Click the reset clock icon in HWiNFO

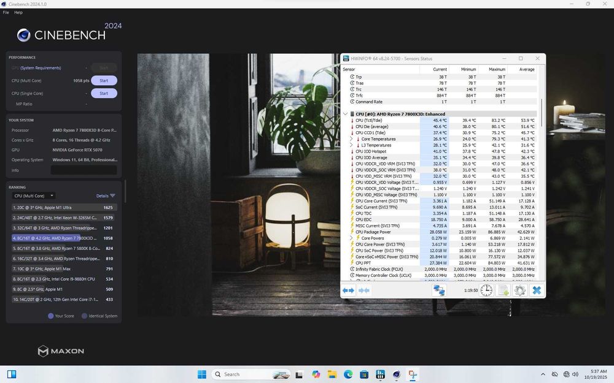click(486, 290)
